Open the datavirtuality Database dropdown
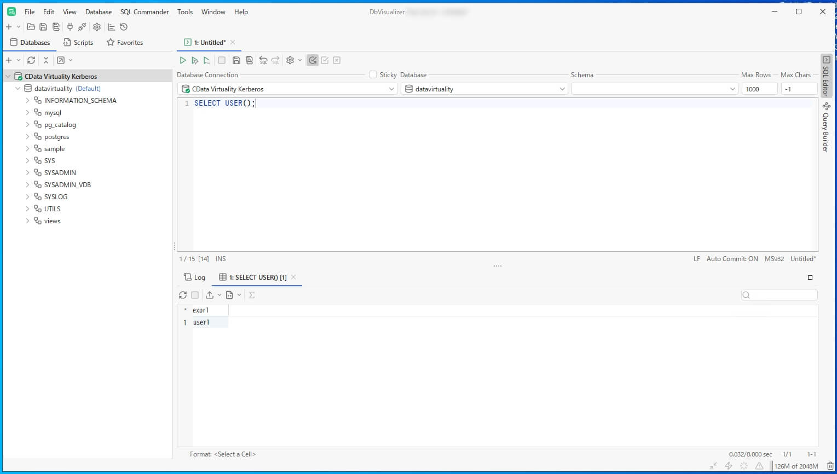 click(484, 89)
